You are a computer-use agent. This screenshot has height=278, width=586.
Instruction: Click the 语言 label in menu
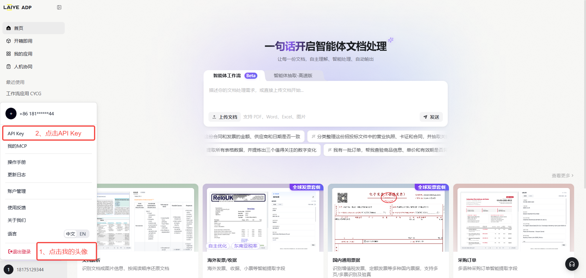12,234
